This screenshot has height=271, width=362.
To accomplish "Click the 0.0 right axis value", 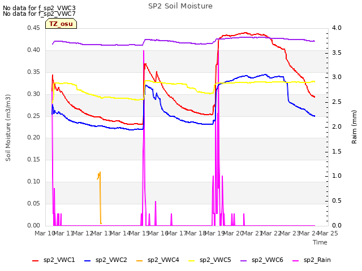I will (337, 225).
